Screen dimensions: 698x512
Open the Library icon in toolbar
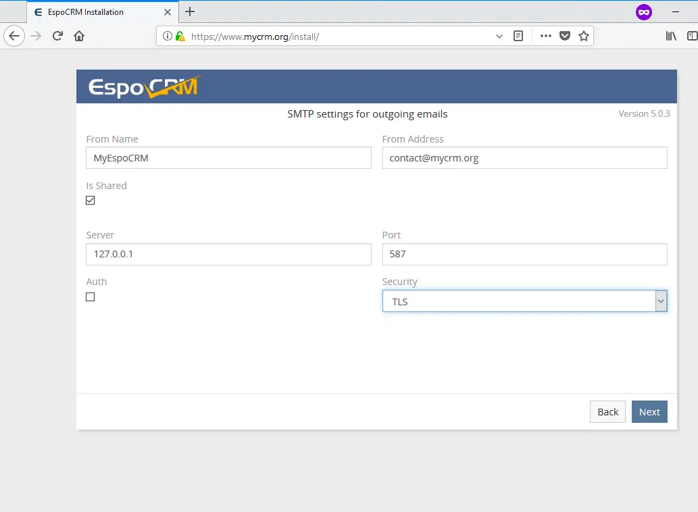[671, 36]
